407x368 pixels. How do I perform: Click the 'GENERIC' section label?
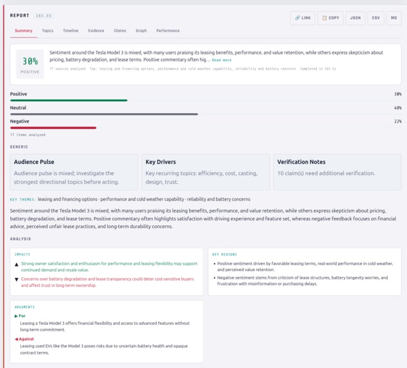click(x=19, y=147)
